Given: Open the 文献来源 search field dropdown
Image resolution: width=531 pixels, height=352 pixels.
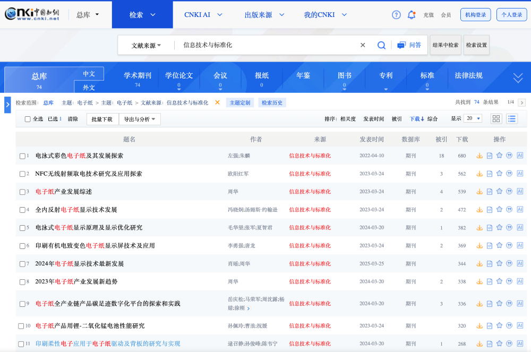Looking at the screenshot, I should [x=146, y=46].
